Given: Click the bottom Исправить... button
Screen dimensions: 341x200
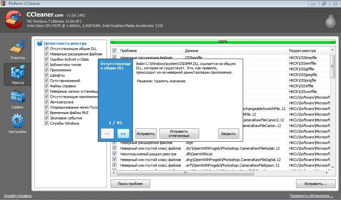Looking at the screenshot, I should point(315,184).
